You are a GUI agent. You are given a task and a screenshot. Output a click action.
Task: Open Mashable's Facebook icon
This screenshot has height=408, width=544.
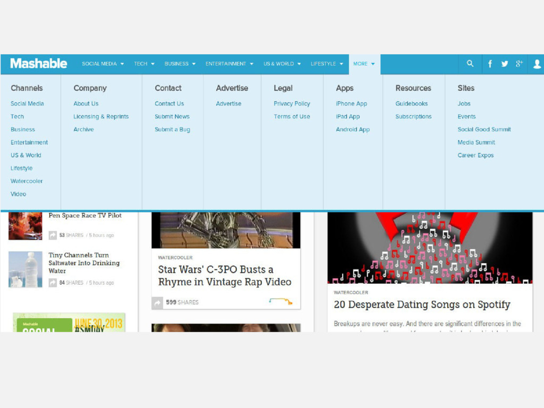coord(490,64)
